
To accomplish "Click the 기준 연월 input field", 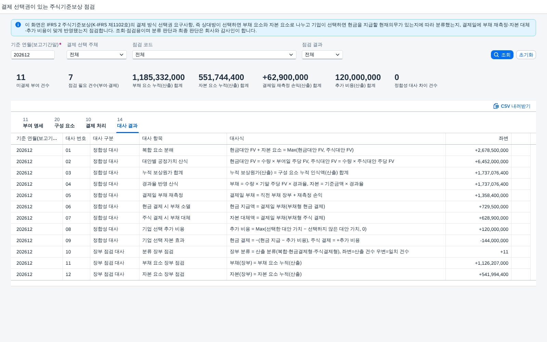I will point(33,55).
